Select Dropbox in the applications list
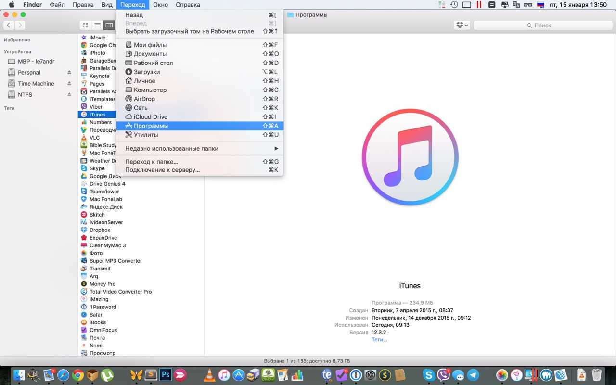 [100, 230]
